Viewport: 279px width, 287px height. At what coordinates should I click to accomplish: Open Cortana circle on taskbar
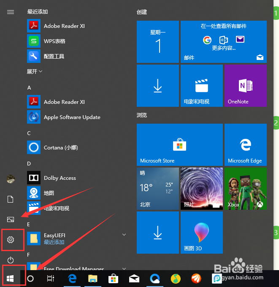pyautogui.click(x=30, y=279)
